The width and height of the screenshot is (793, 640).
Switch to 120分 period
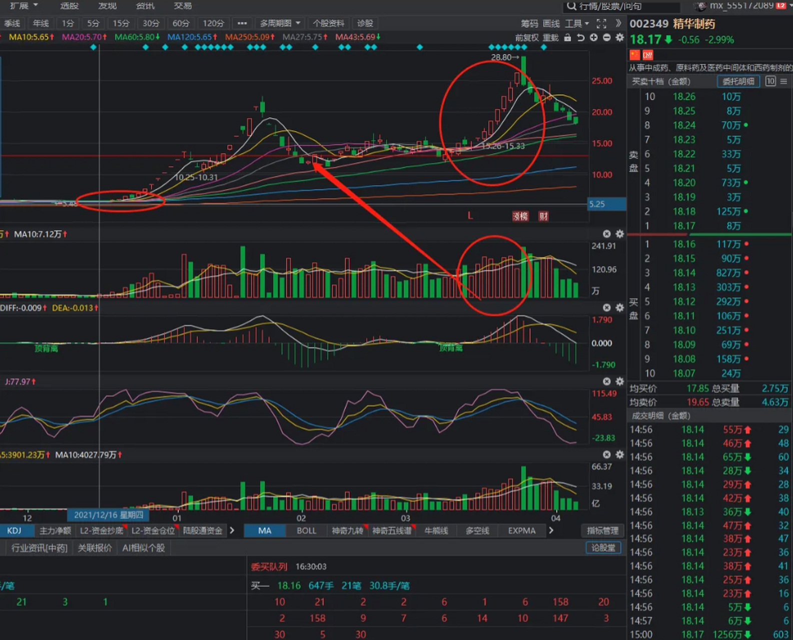tap(214, 23)
